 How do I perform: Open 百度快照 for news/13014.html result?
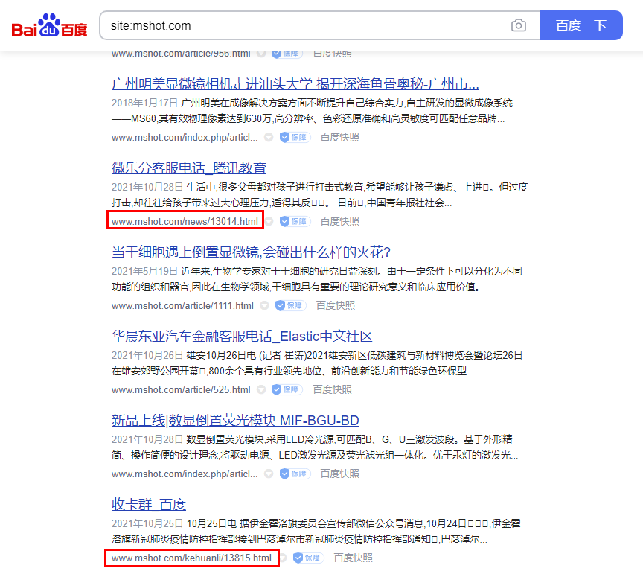click(x=339, y=221)
